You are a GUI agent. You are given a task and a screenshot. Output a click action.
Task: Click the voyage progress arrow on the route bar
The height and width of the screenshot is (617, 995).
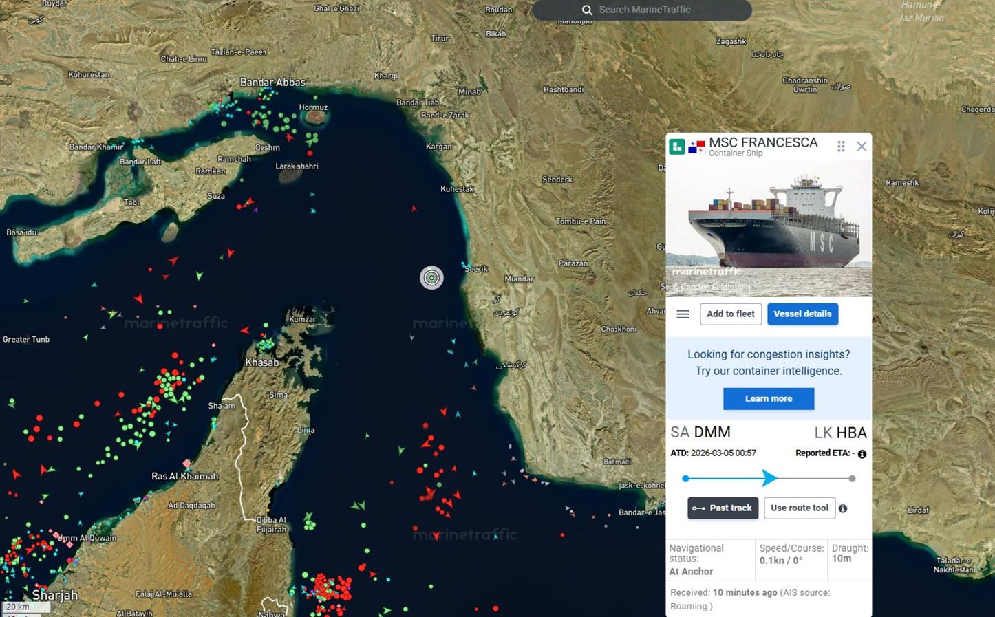click(769, 477)
